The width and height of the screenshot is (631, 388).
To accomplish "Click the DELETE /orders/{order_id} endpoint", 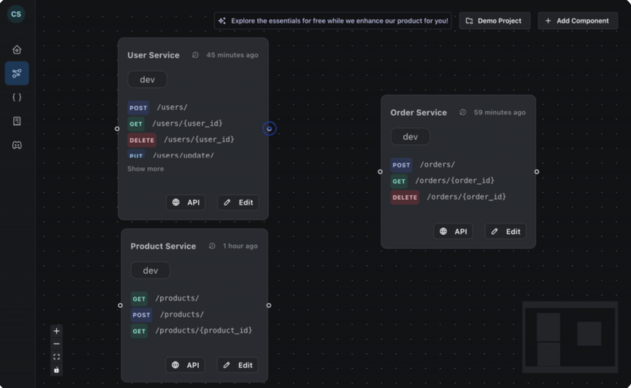I will click(448, 197).
